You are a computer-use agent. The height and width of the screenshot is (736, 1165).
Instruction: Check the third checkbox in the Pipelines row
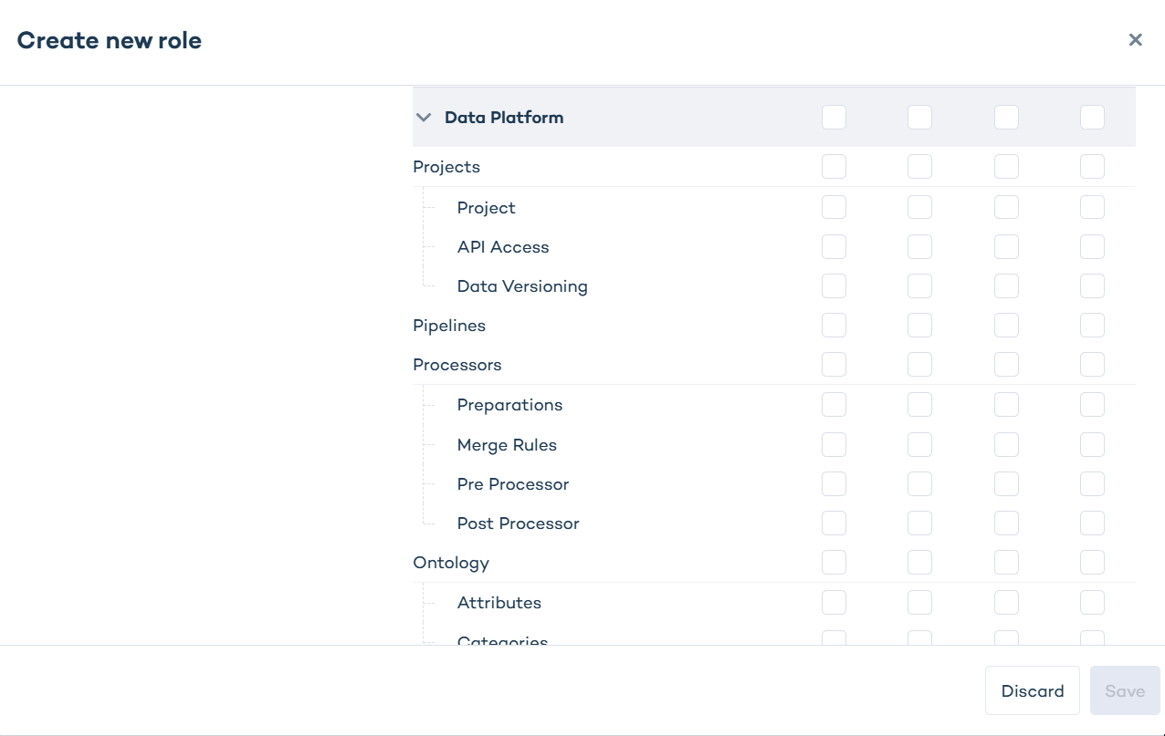coord(1006,325)
